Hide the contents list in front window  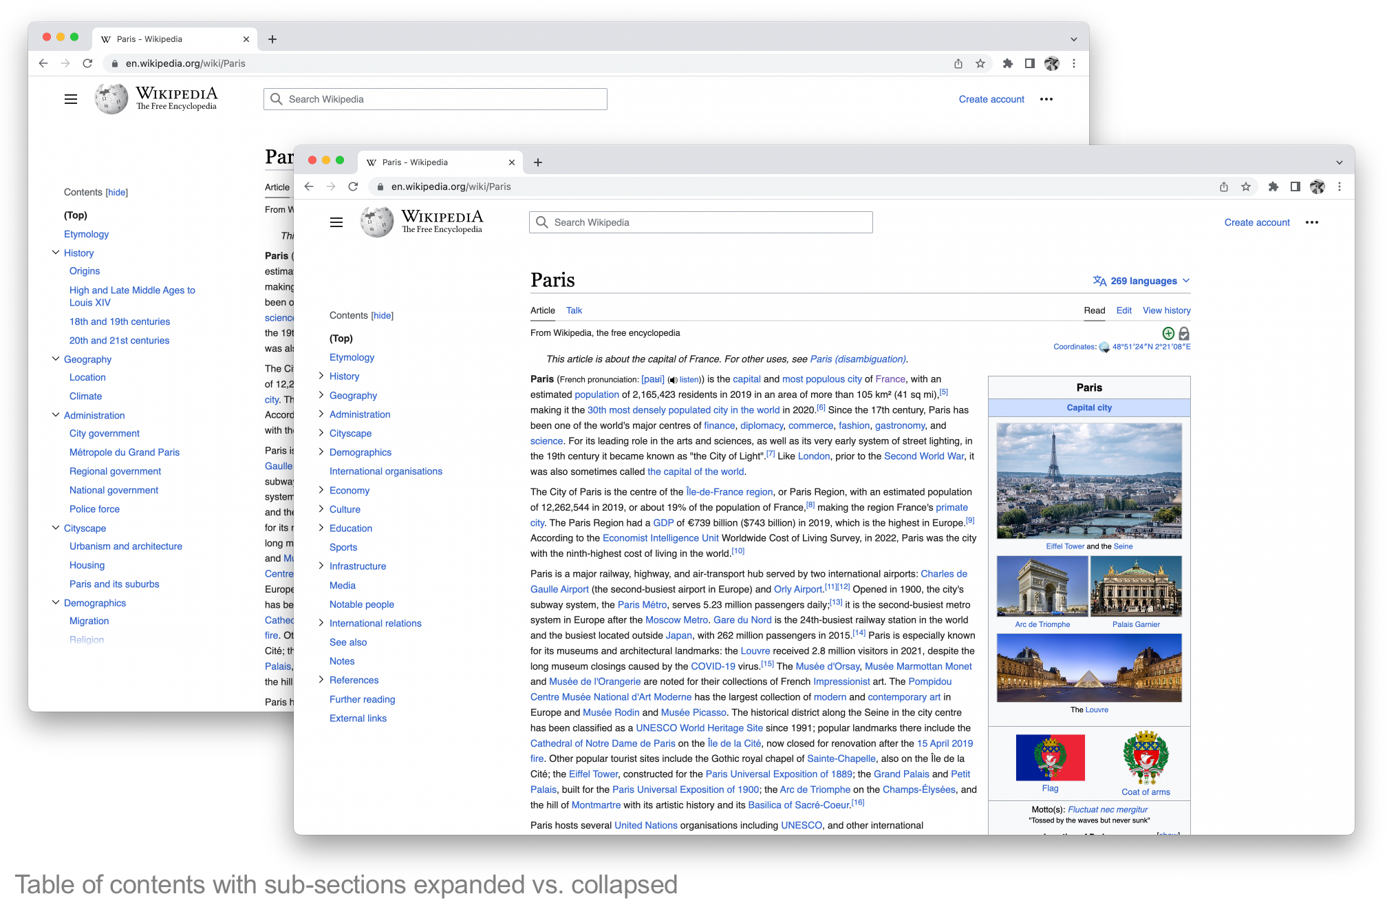pyautogui.click(x=383, y=316)
